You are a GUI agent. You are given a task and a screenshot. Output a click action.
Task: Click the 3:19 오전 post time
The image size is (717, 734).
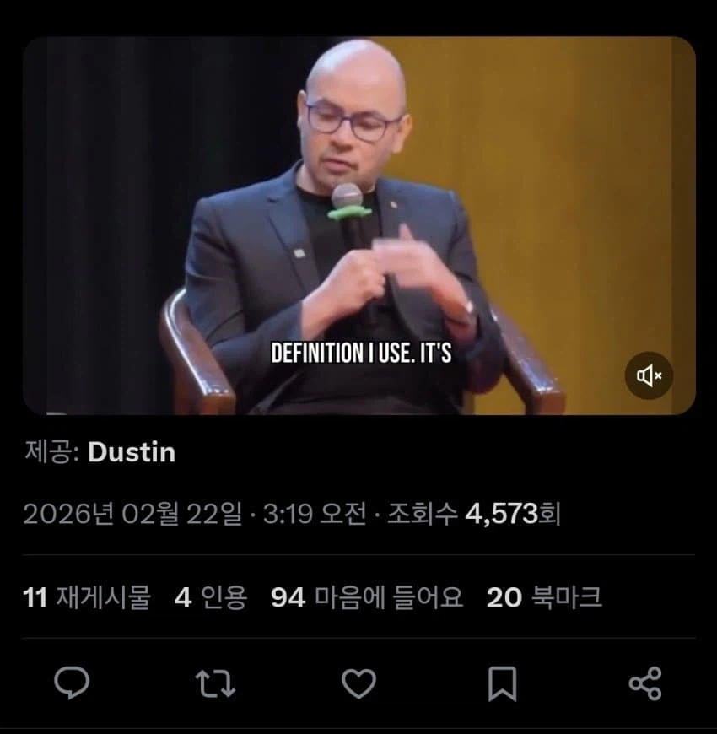coord(315,514)
